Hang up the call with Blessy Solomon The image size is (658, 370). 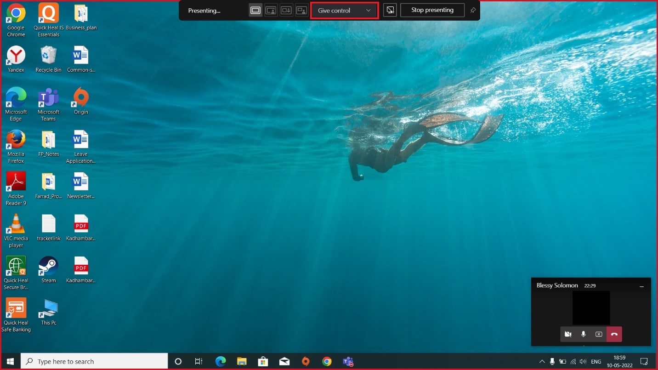614,334
